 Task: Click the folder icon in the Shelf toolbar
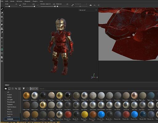pos(6,89)
